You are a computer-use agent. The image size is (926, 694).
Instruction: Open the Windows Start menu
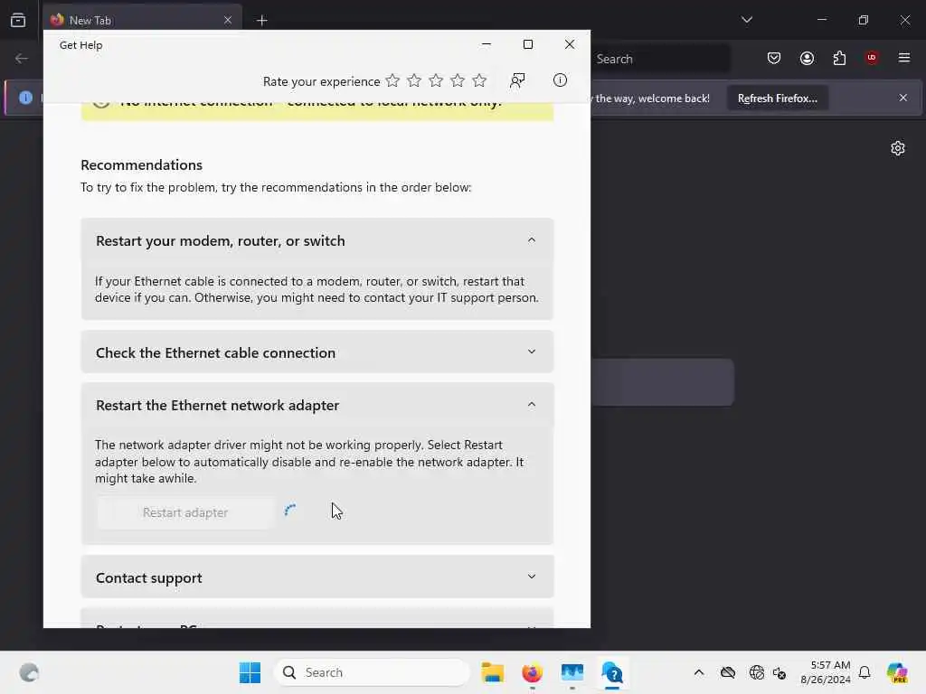click(x=250, y=672)
